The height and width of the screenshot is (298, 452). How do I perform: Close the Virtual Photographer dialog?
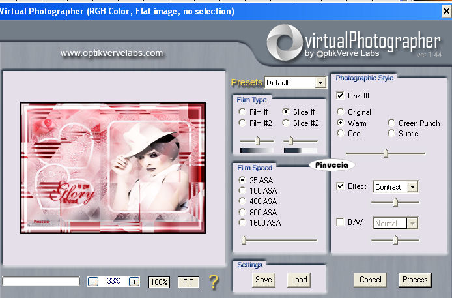click(x=447, y=11)
